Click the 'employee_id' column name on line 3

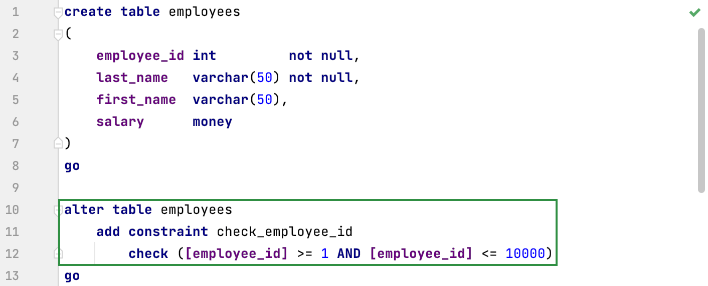pyautogui.click(x=140, y=55)
